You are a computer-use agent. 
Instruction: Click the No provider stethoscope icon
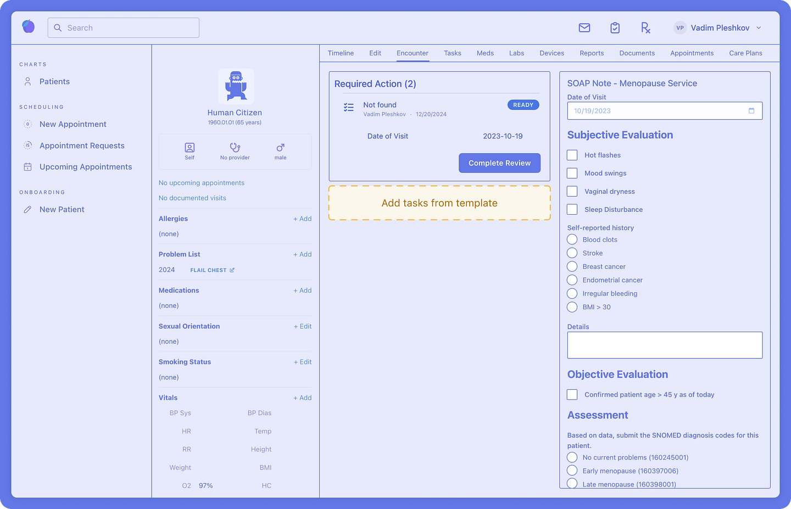(x=235, y=148)
